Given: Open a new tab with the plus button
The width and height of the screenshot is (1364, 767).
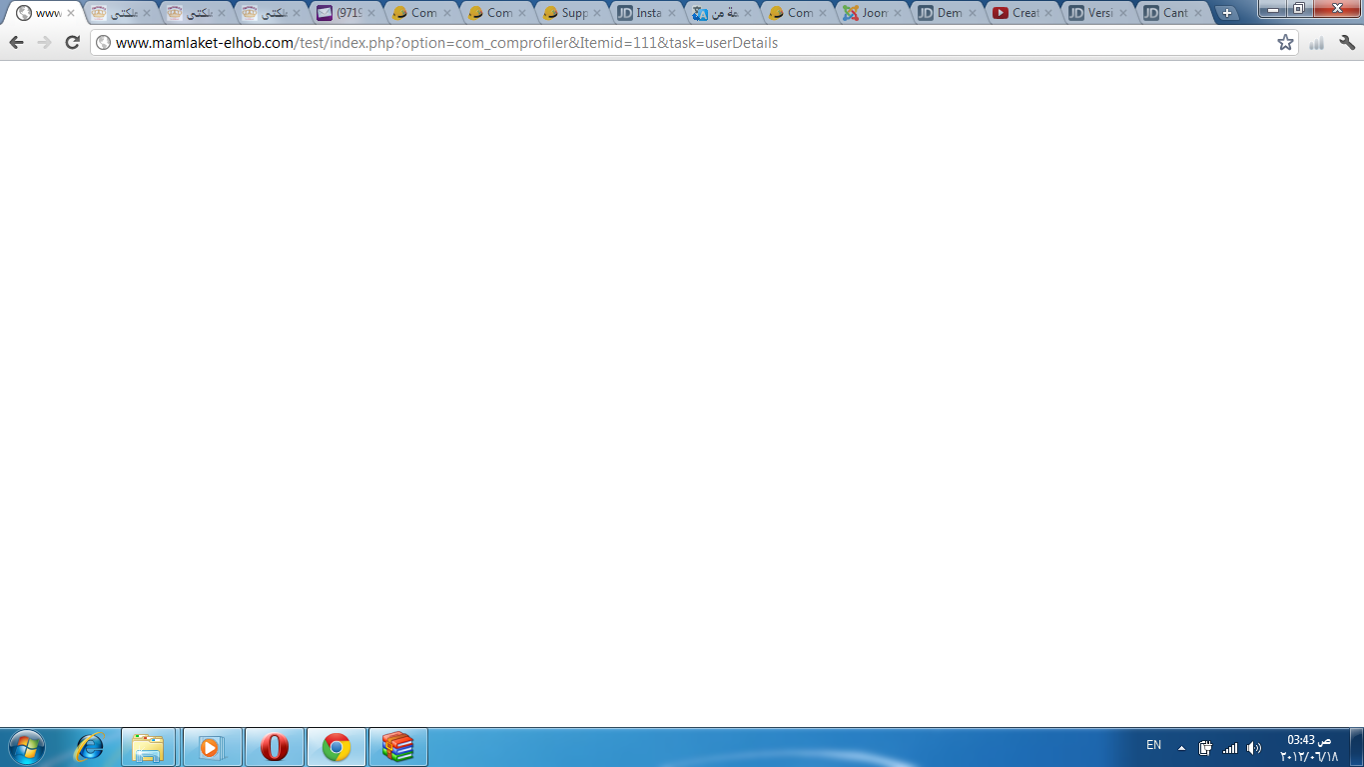Looking at the screenshot, I should tap(1227, 13).
